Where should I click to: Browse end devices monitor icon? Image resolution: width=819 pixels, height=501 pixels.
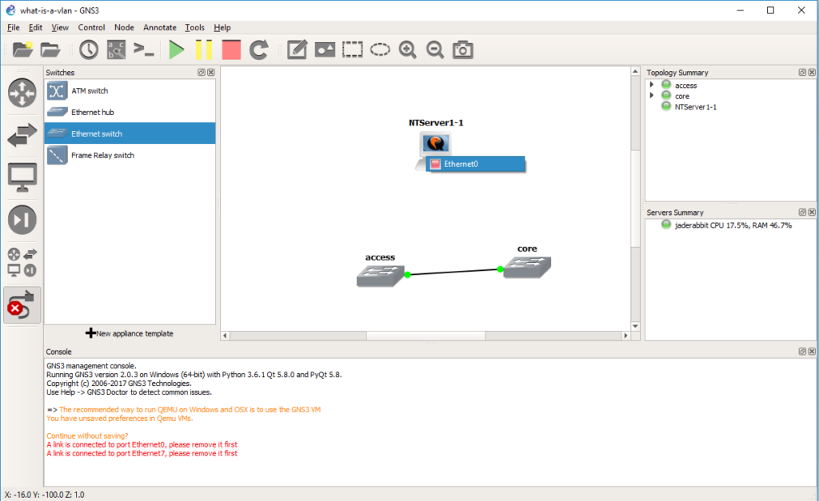(22, 177)
